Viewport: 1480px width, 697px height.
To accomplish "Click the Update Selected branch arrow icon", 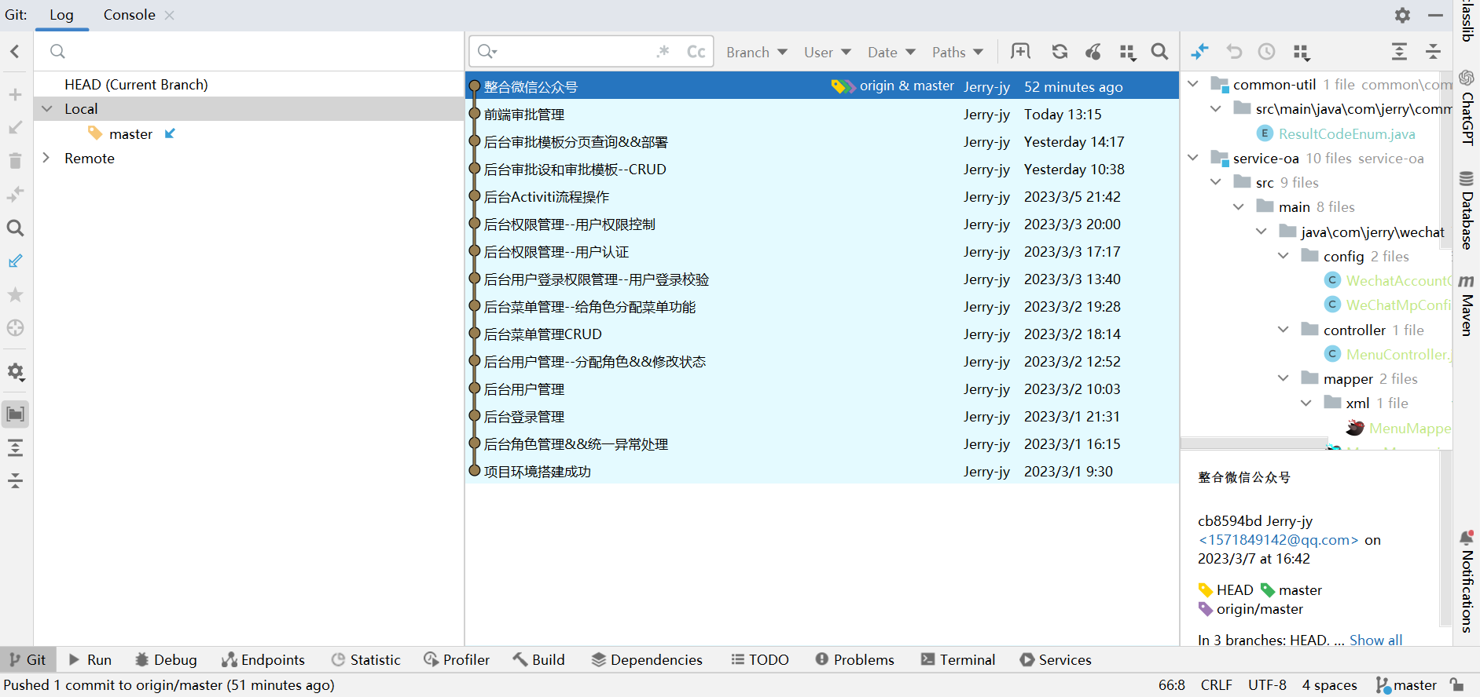I will [x=15, y=128].
